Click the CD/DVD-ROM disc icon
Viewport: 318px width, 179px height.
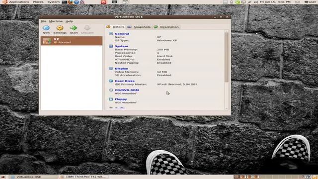(x=111, y=90)
